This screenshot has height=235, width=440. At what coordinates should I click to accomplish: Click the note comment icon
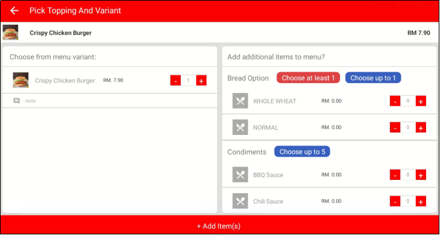(x=17, y=101)
